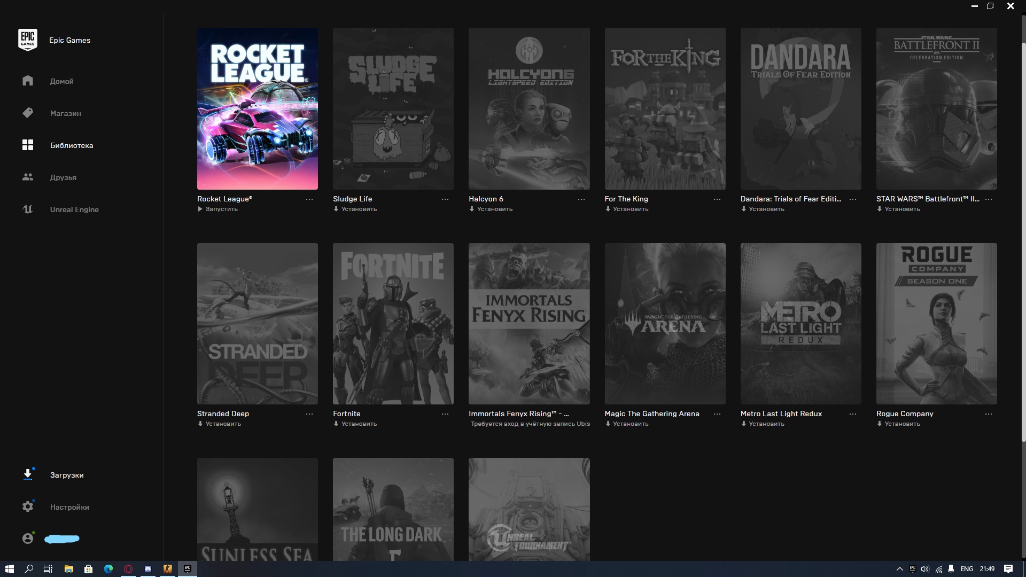This screenshot has width=1026, height=577.
Task: Go to Загрузки menu label
Action: coord(67,475)
